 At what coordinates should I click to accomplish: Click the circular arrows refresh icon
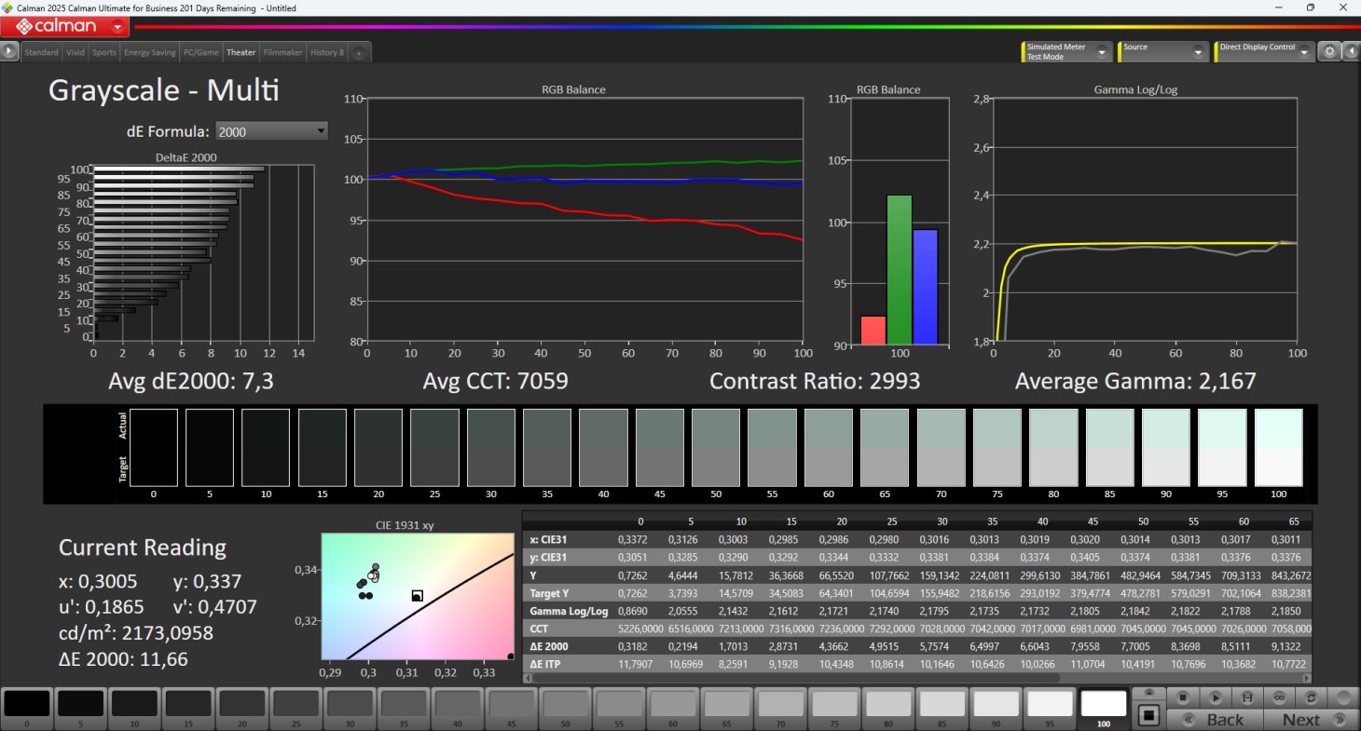click(x=1312, y=697)
